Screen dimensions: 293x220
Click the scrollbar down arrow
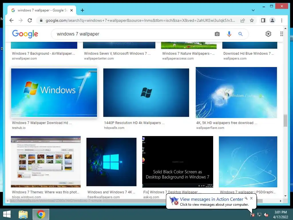tap(285, 196)
